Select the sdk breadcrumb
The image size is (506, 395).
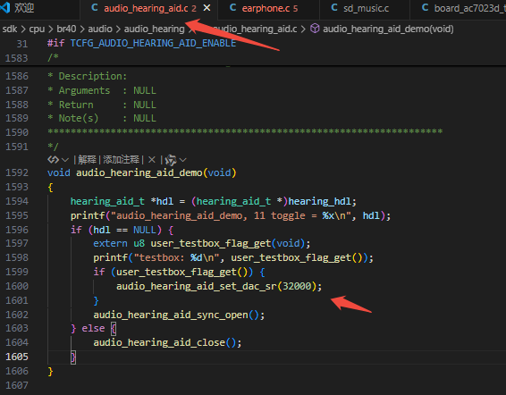point(10,29)
